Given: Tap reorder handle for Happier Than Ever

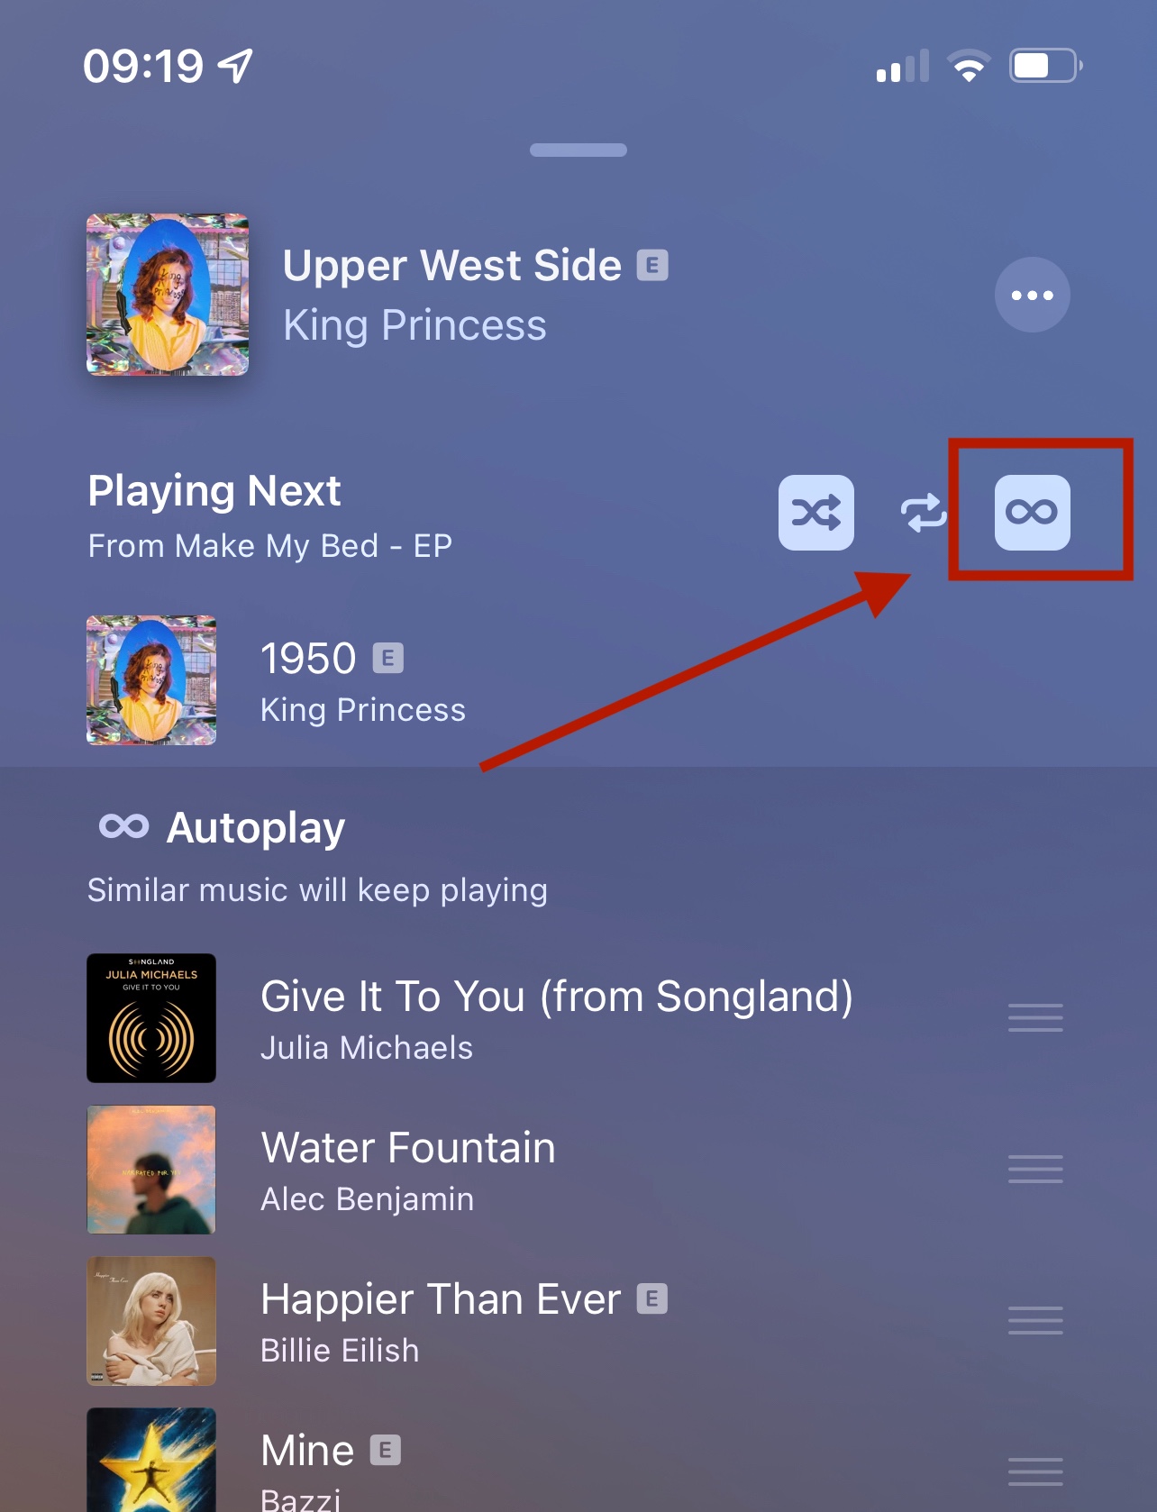Looking at the screenshot, I should (1035, 1321).
